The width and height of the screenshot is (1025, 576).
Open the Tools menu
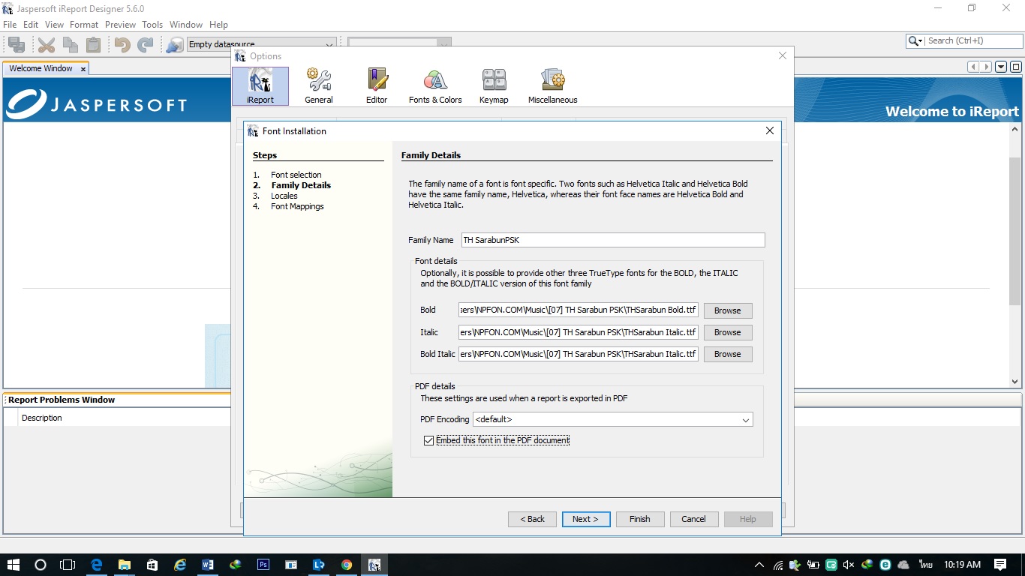click(x=152, y=25)
